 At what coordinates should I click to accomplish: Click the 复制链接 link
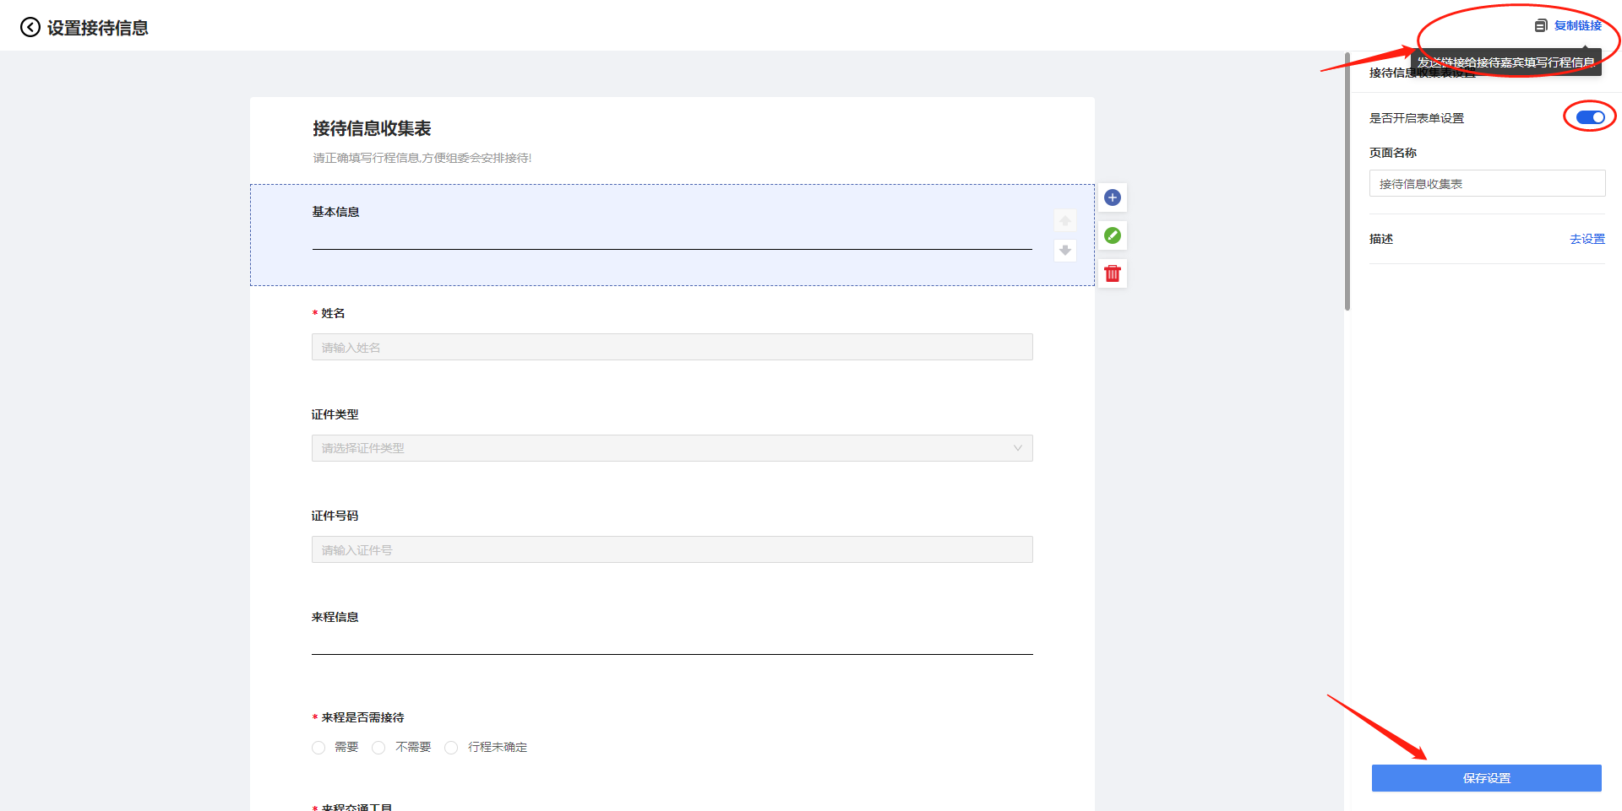click(1577, 26)
